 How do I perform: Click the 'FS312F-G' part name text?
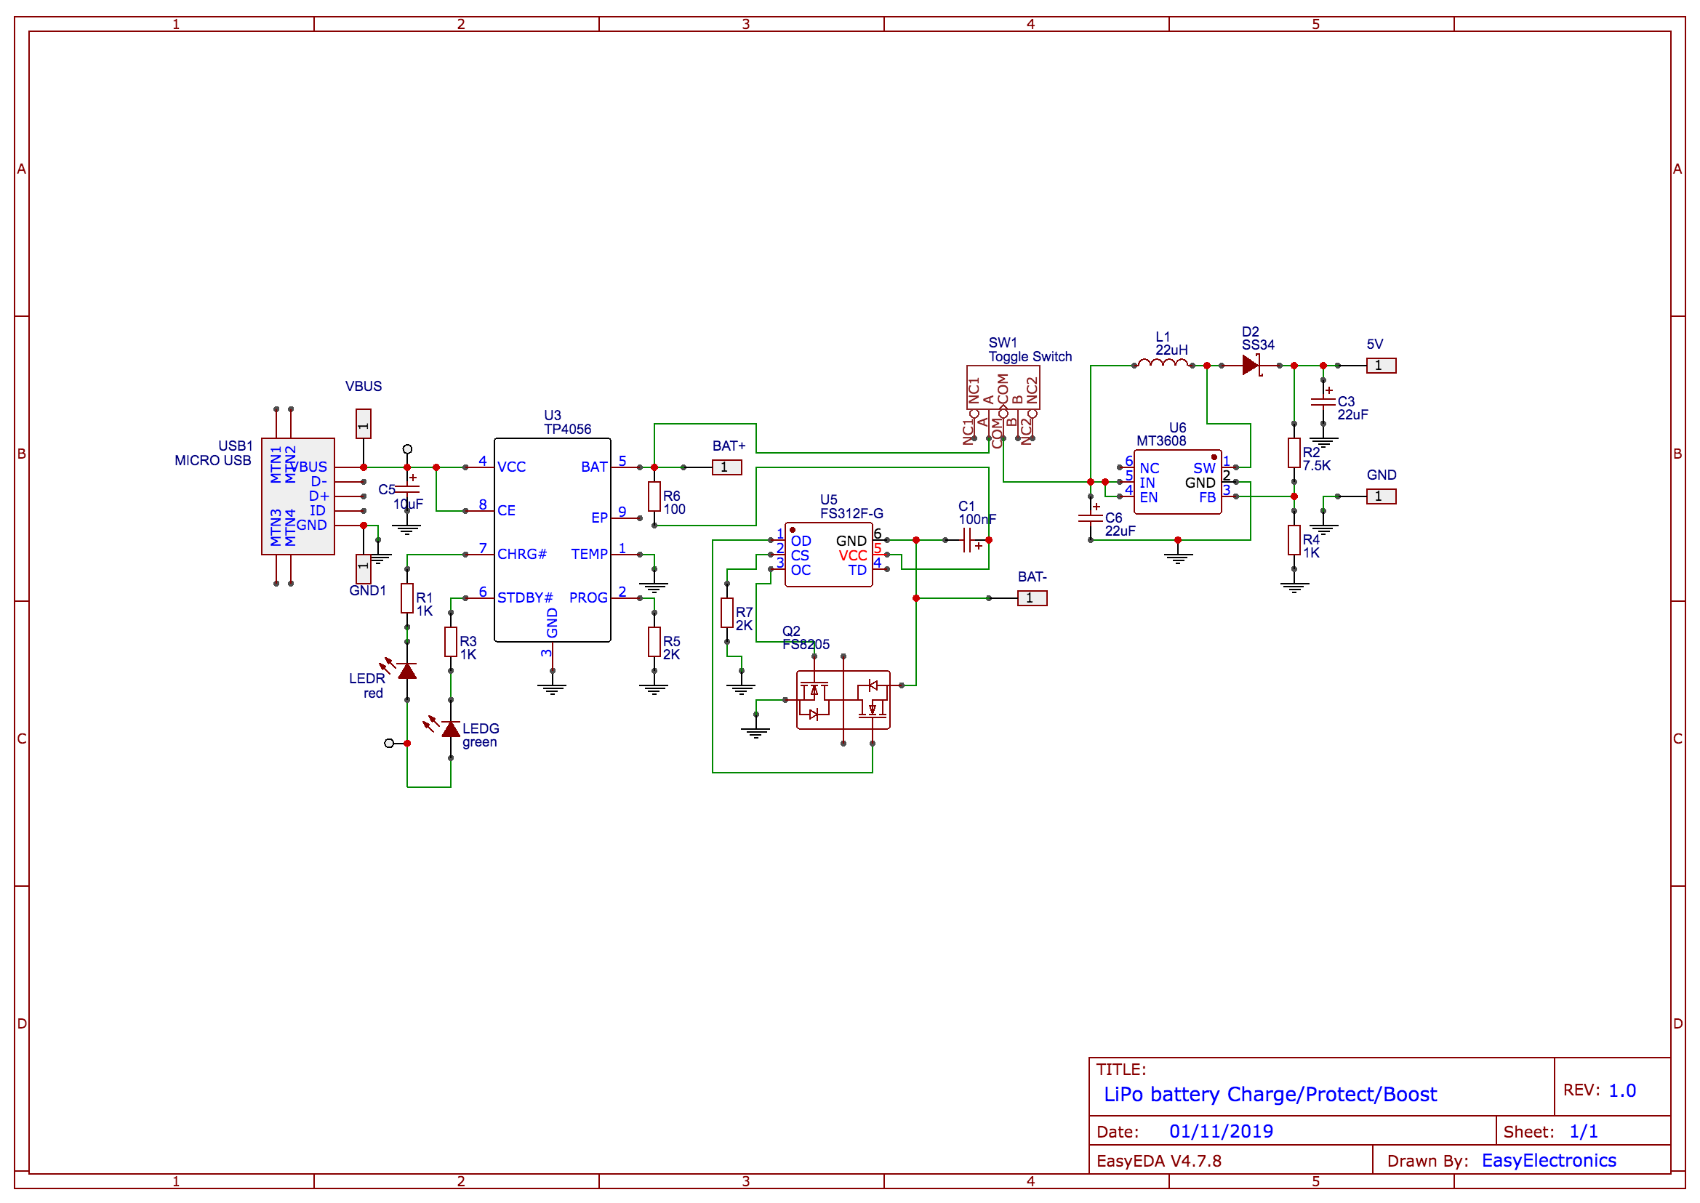(x=851, y=513)
